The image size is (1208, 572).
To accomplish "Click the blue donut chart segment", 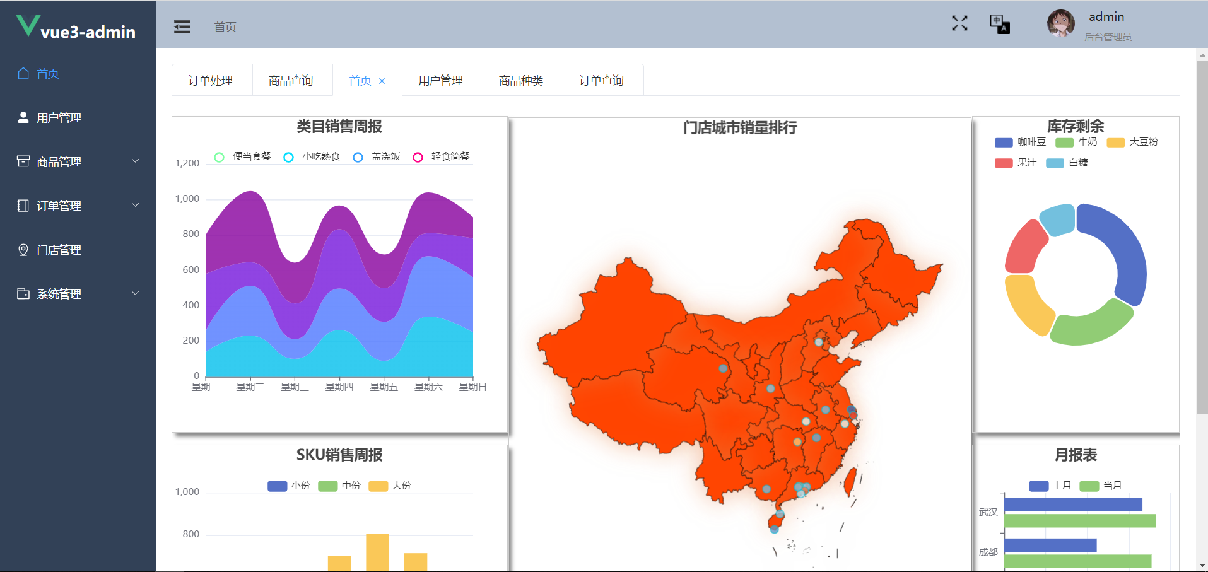I will tap(1126, 246).
